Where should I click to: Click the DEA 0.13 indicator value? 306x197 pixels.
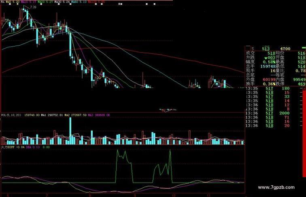33,147
